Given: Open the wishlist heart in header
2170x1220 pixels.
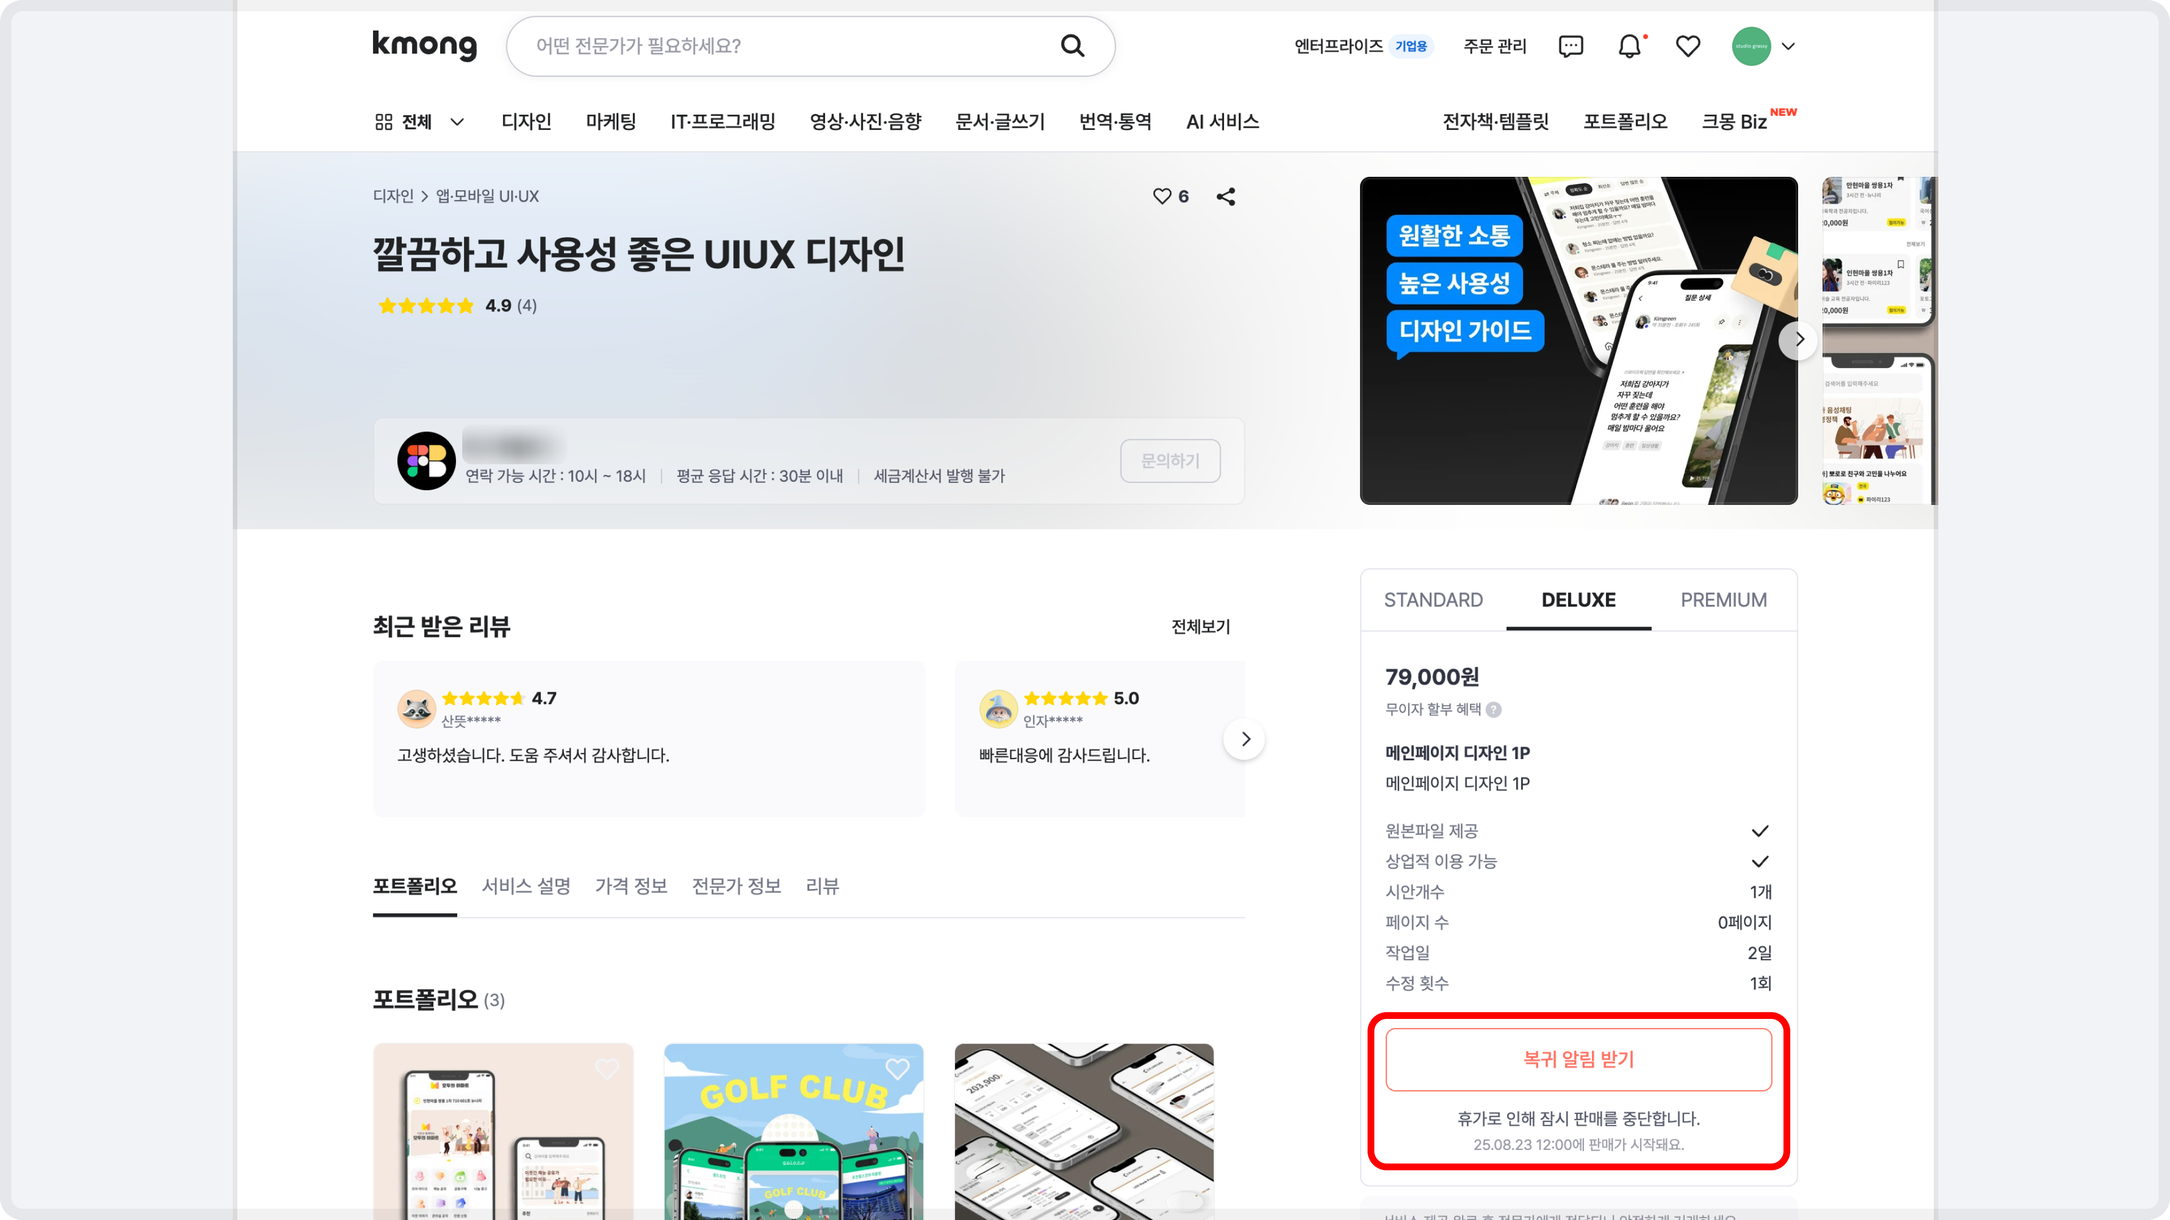Looking at the screenshot, I should pyautogui.click(x=1688, y=46).
